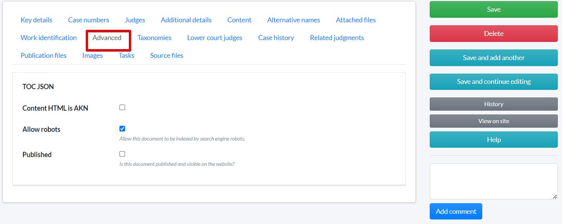View the Related judgments tab

[x=337, y=38]
